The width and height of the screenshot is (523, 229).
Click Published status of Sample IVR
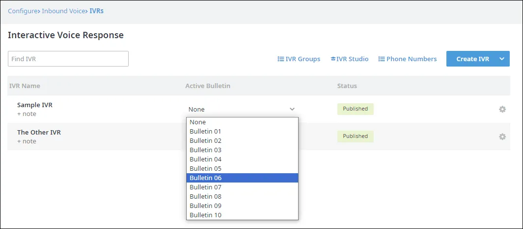coord(355,109)
